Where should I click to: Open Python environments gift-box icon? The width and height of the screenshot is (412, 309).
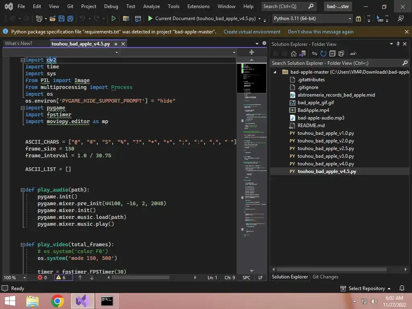tap(358, 19)
